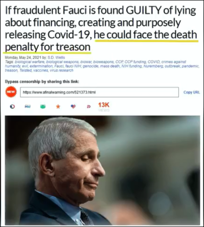Open the 'biological warfare' tag
Image resolution: width=204 pixels, height=227 pixels.
point(30,62)
